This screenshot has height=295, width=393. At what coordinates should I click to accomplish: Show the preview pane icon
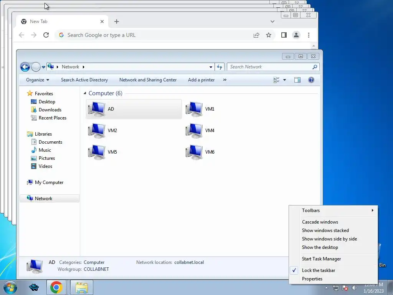click(297, 80)
